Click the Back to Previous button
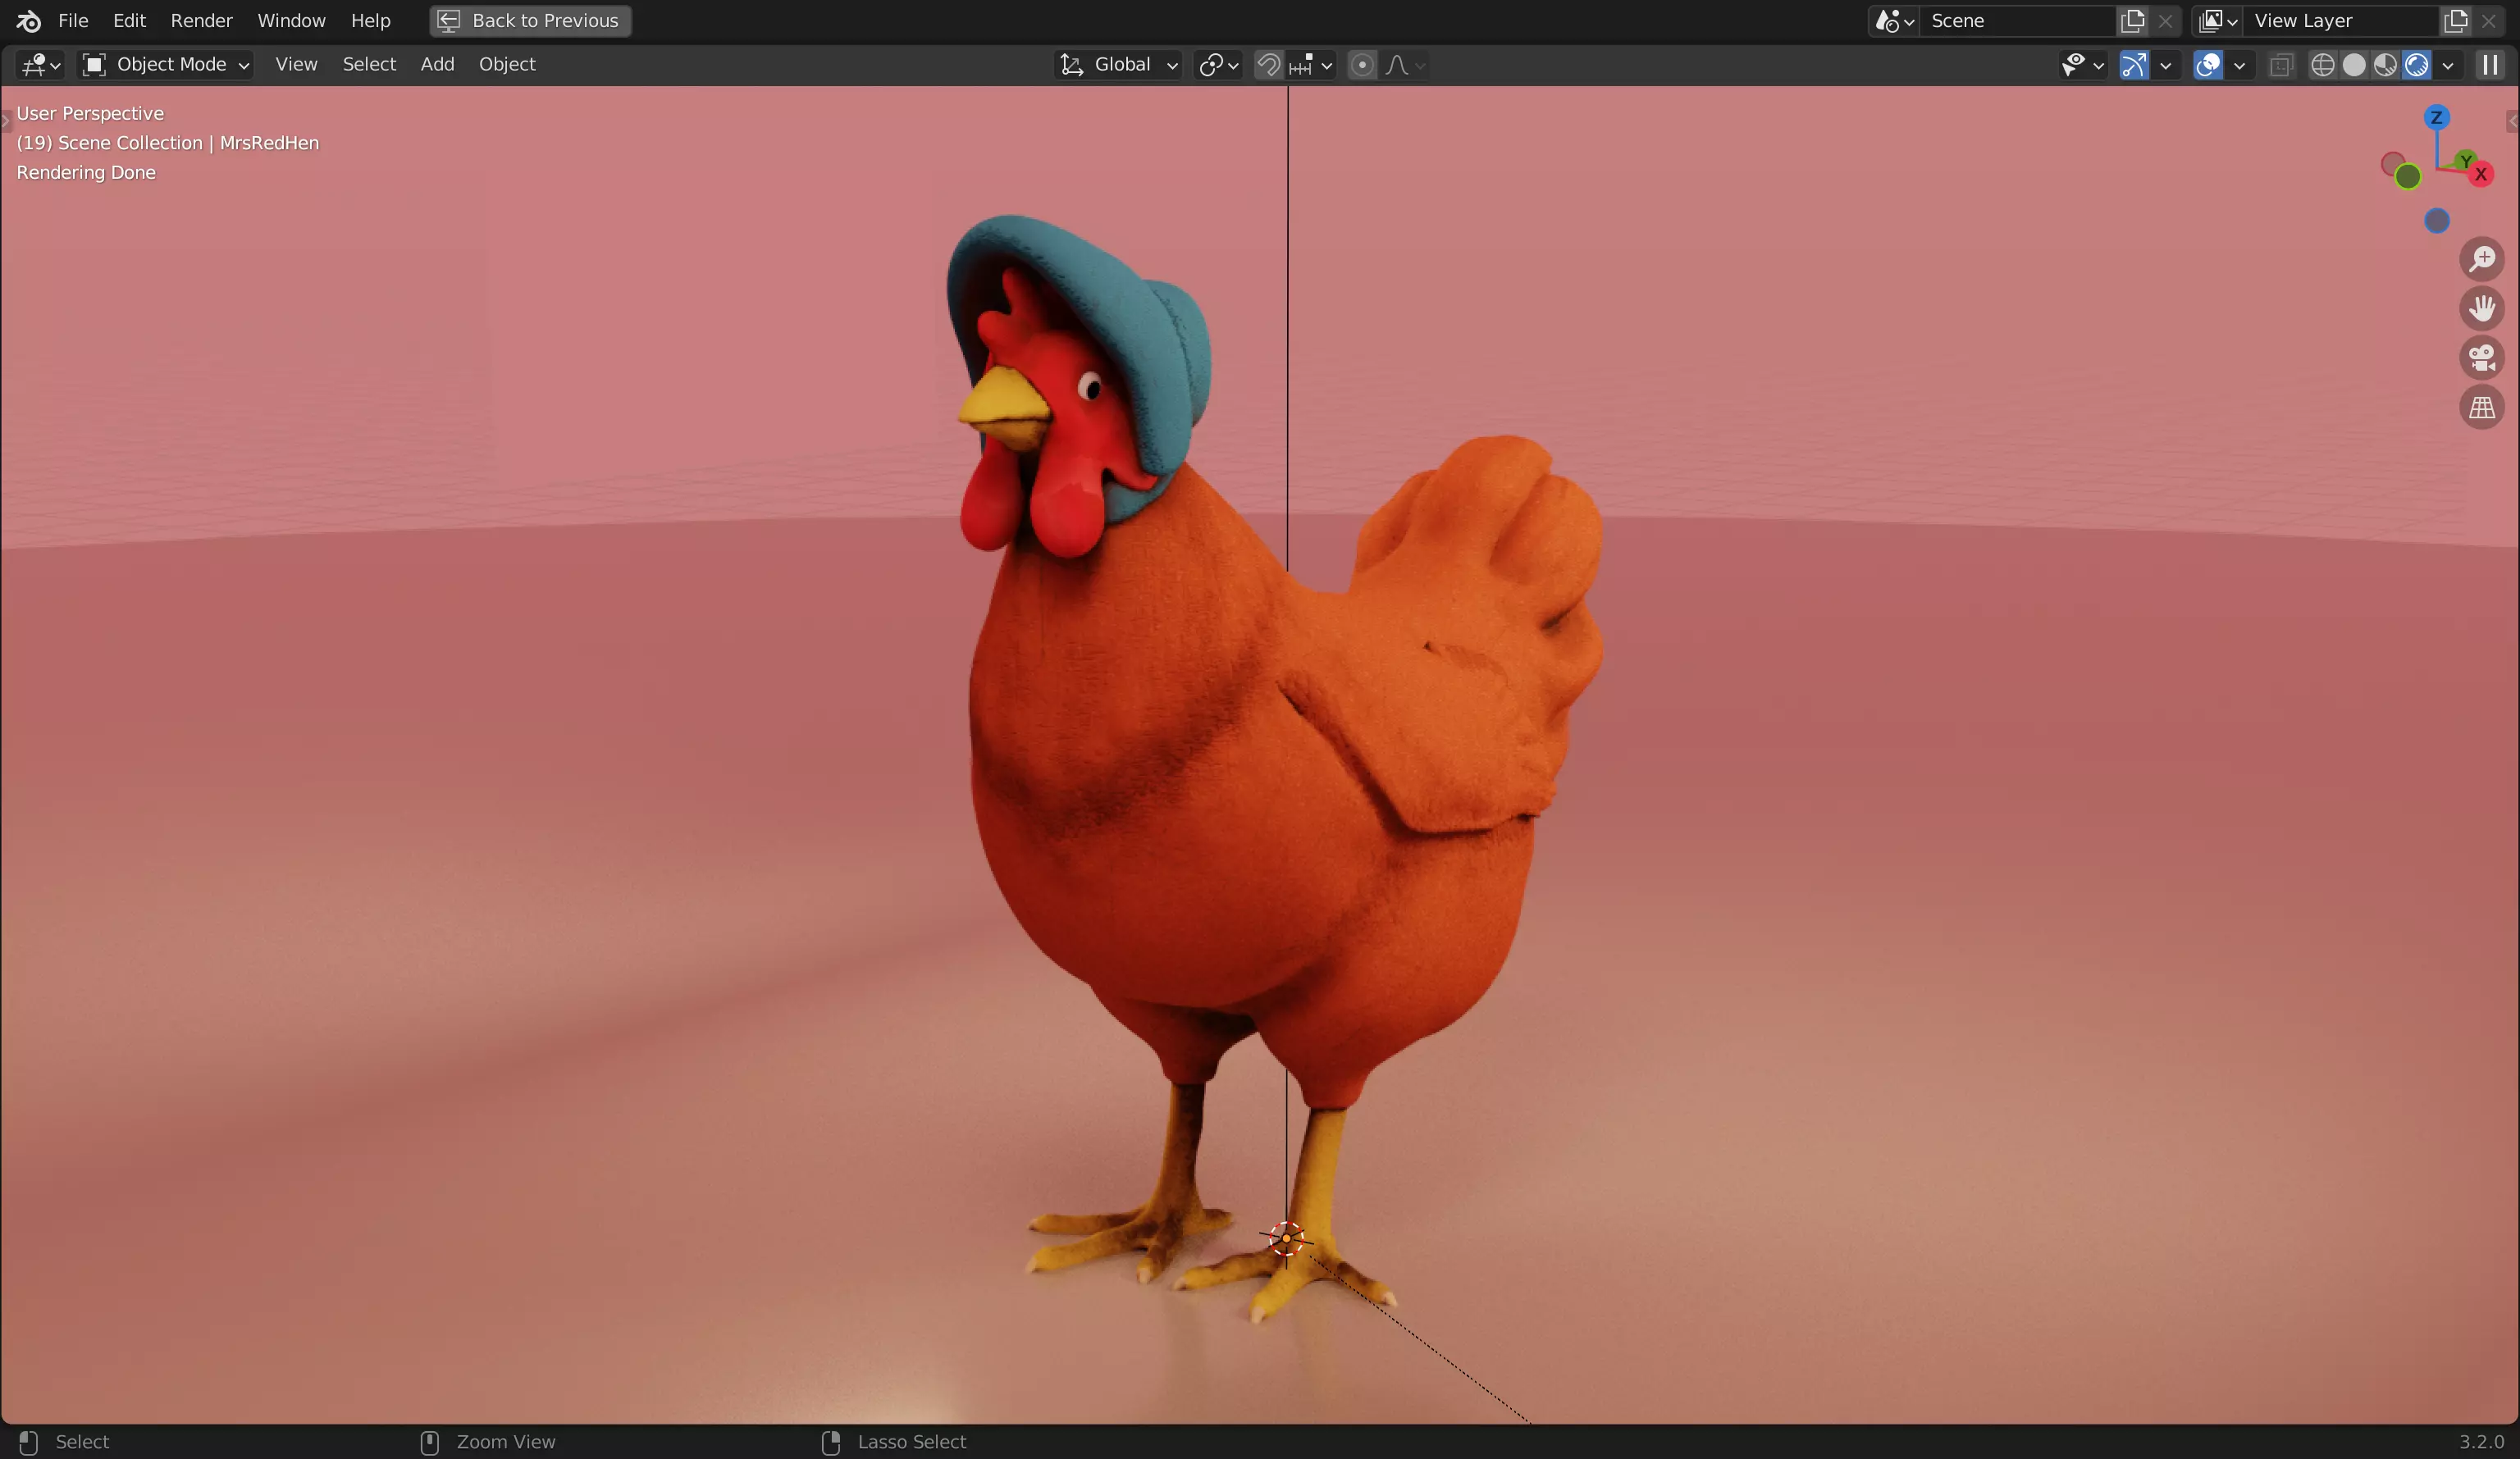Screen dimensions: 2520x1459 click(530, 21)
